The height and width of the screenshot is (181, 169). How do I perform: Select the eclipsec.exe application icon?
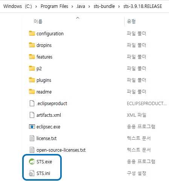click(x=32, y=127)
